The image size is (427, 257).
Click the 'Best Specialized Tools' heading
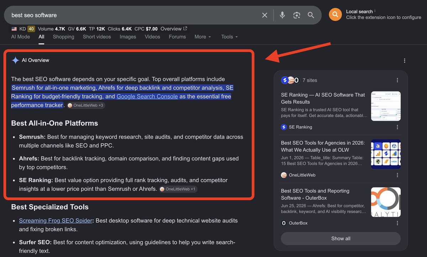50,207
